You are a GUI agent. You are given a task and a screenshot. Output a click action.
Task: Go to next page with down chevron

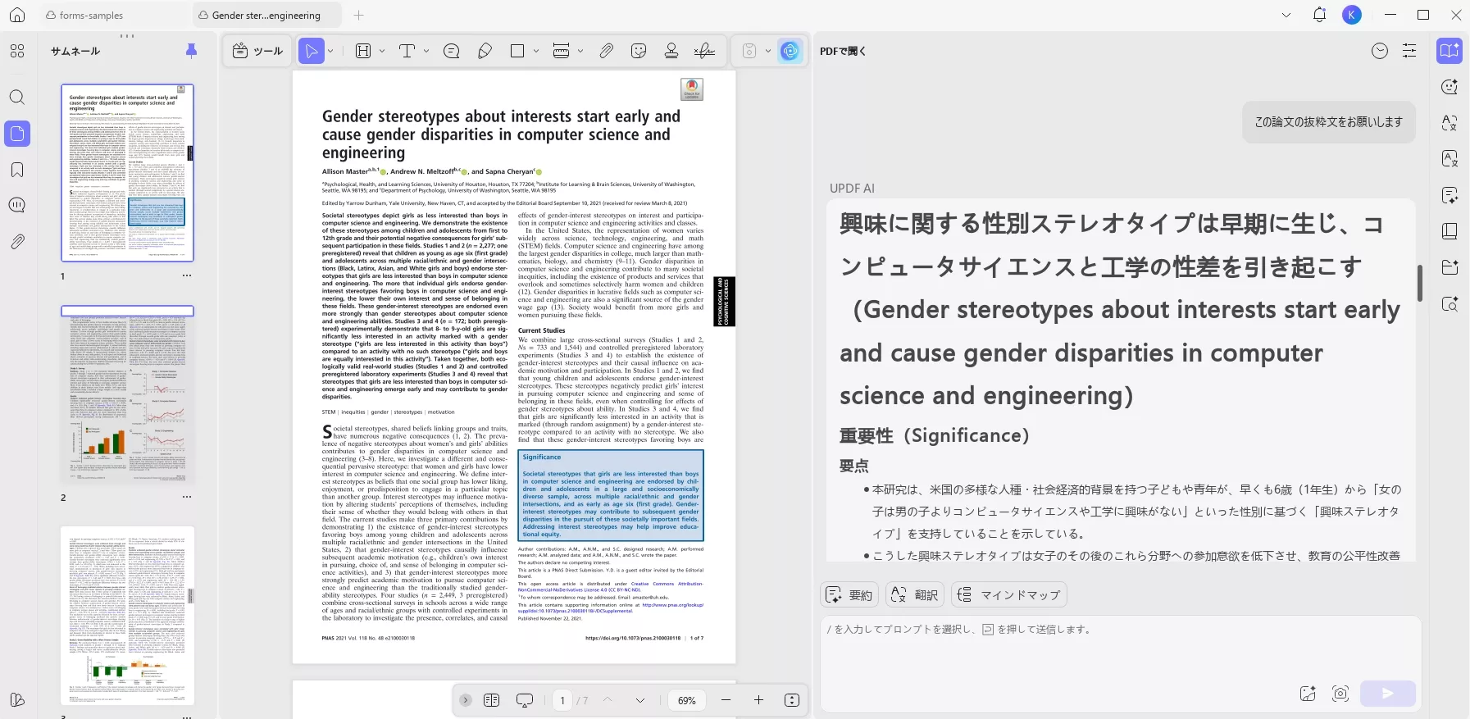click(x=640, y=700)
